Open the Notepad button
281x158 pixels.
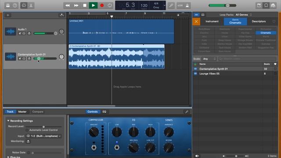click(x=259, y=5)
